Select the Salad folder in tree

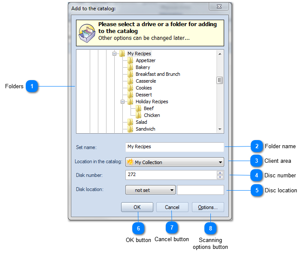141,122
